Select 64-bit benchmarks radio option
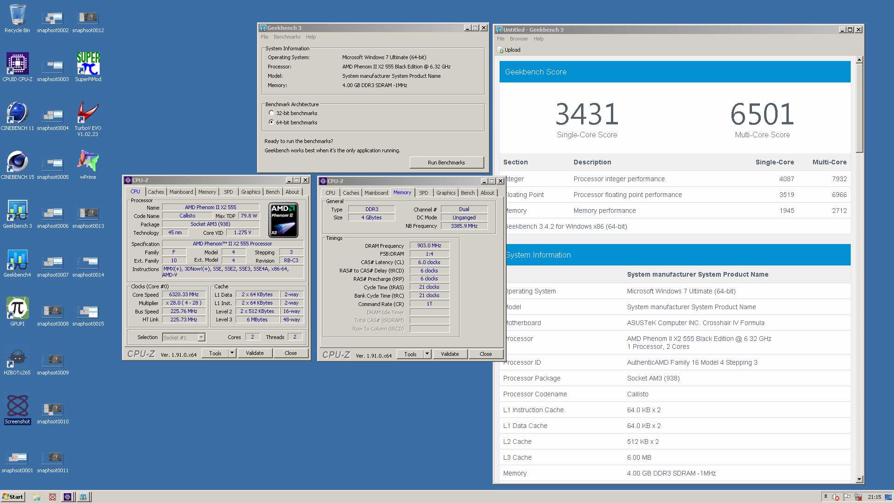 pos(271,122)
